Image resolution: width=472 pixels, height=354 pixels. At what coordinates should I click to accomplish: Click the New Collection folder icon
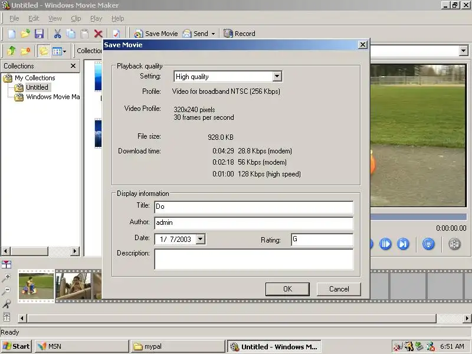25,51
